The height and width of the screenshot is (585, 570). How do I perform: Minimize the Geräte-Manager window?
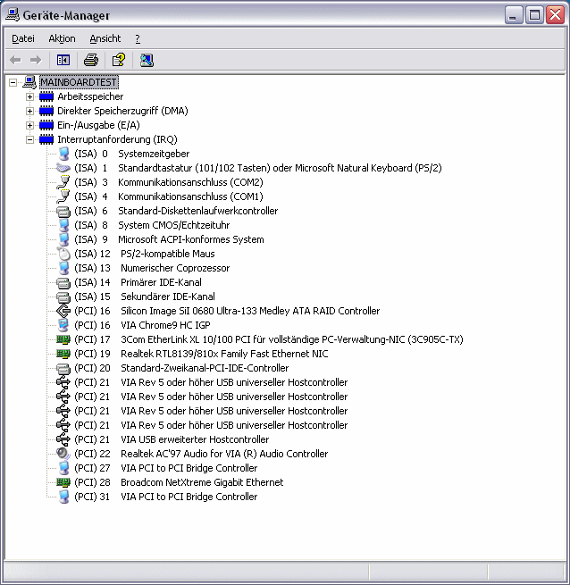click(x=514, y=15)
